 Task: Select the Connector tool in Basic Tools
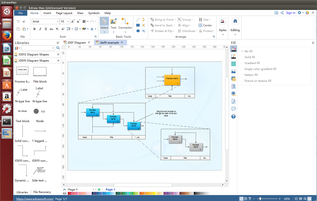(x=125, y=23)
